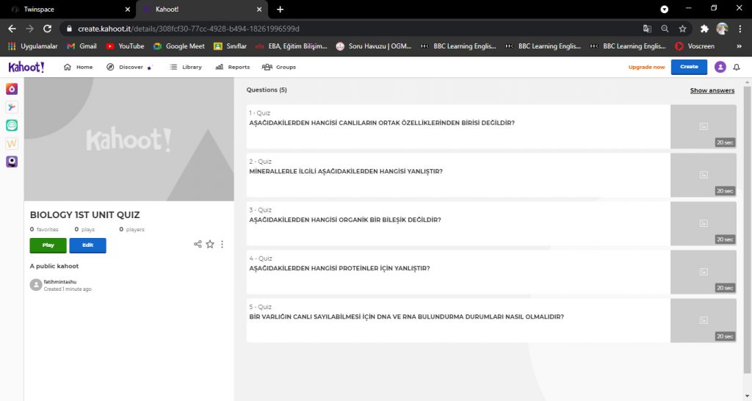
Task: Open notifications bell
Action: [x=736, y=67]
